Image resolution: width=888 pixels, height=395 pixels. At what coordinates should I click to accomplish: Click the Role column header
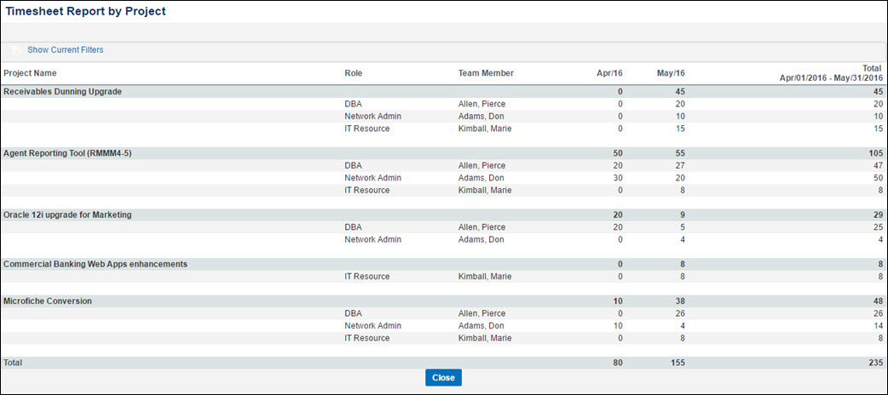353,73
